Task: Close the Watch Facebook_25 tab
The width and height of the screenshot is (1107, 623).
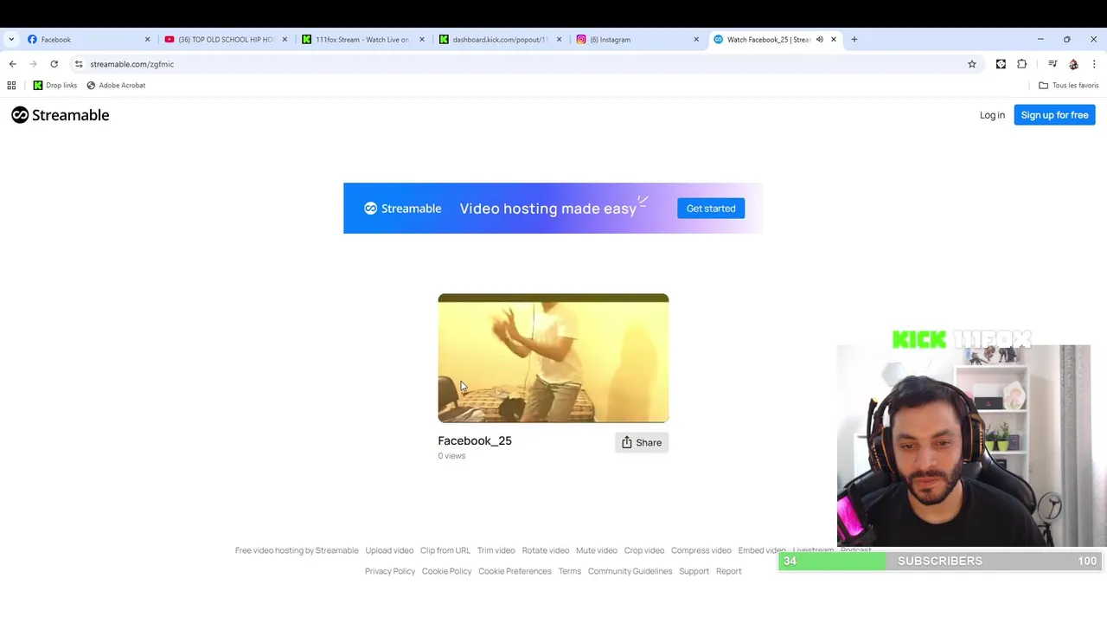Action: point(834,39)
